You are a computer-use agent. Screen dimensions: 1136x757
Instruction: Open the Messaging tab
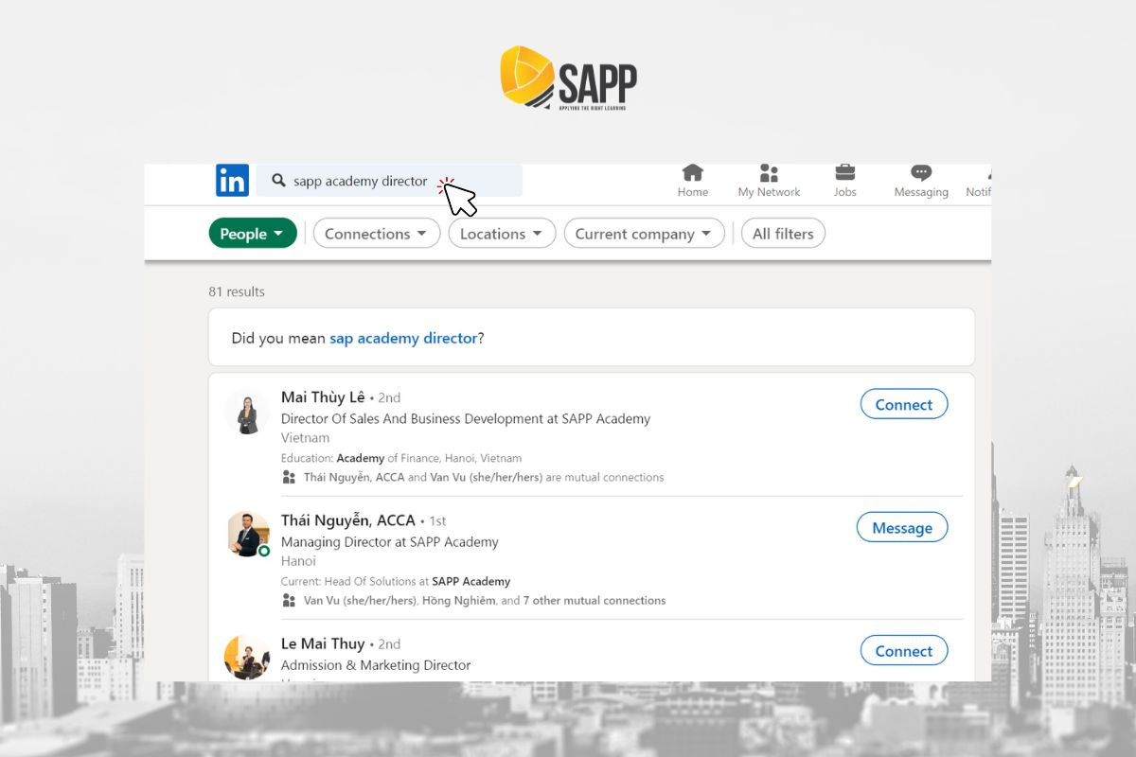921,181
